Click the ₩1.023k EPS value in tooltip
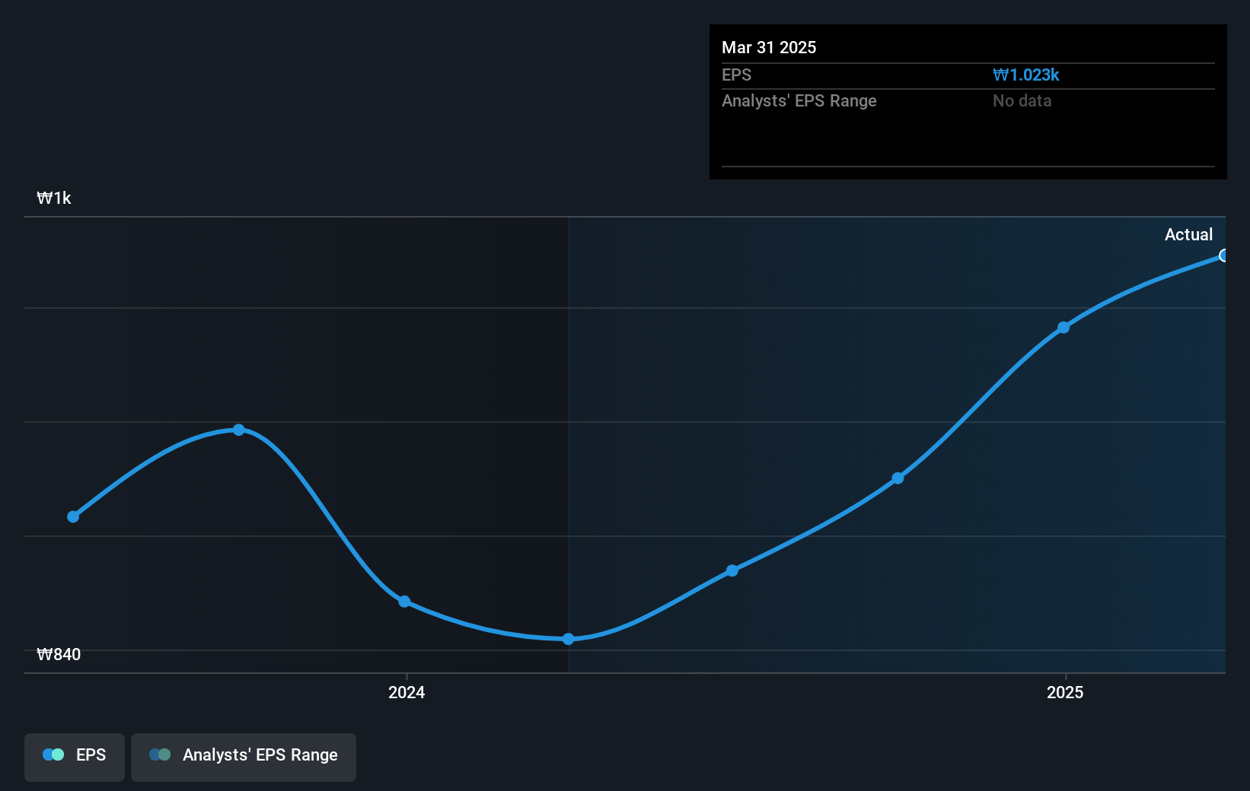The image size is (1250, 791). coord(1025,75)
